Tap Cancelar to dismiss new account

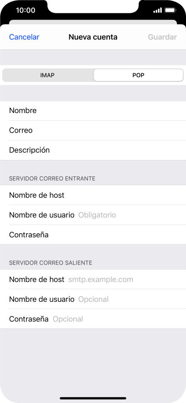click(x=24, y=37)
